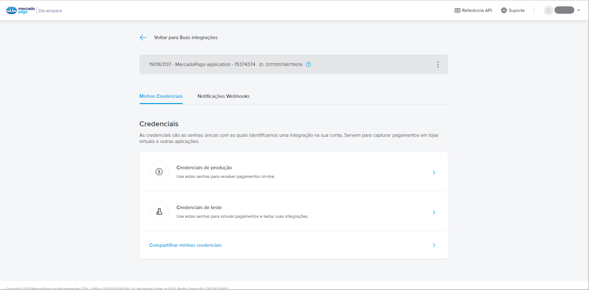Click the ID: 3371355766179936 text
Screen dimensions: 589x290
281,65
